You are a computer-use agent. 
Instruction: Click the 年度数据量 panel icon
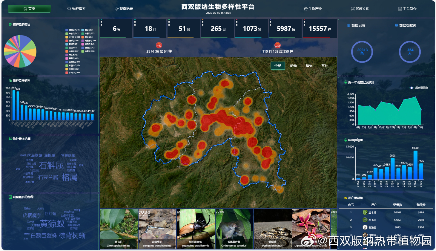(x=345, y=140)
